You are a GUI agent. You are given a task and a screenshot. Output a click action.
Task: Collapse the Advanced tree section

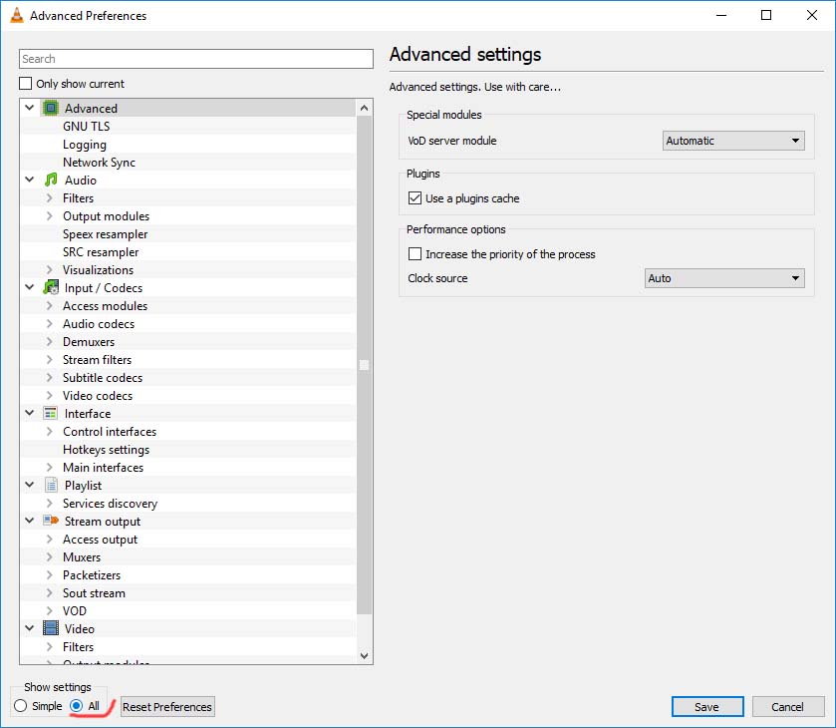point(30,109)
